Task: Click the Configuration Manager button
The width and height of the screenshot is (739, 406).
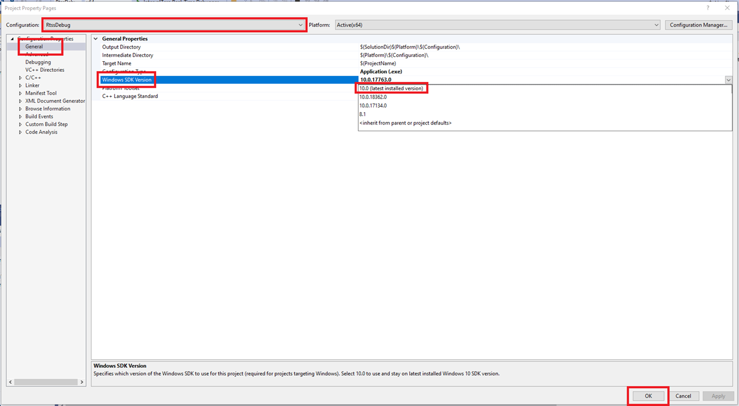Action: pos(698,25)
